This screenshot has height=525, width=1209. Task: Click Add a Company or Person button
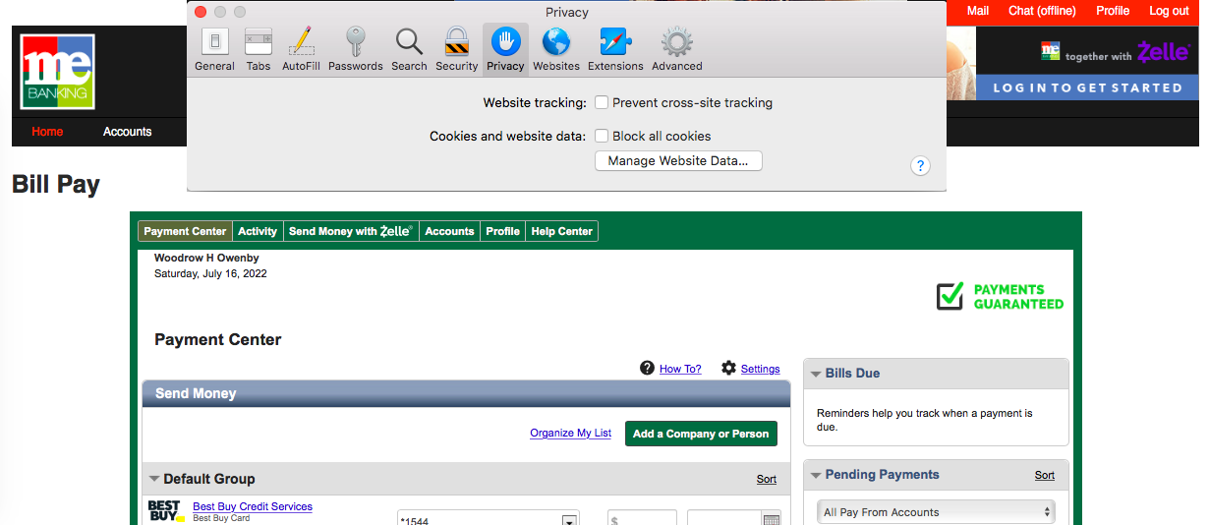701,434
